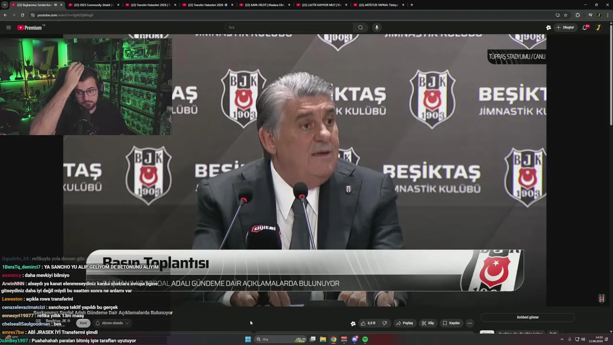Screen dimensions: 613x345
Task: Click chat username OzanBey1907
Action: [x=14, y=341]
